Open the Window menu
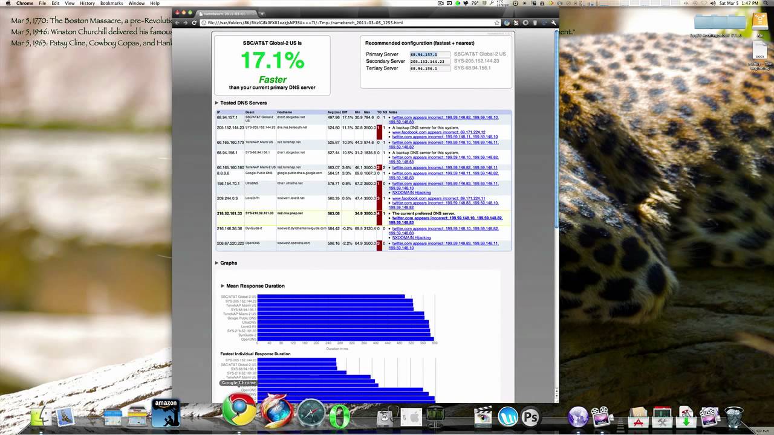 (137, 3)
